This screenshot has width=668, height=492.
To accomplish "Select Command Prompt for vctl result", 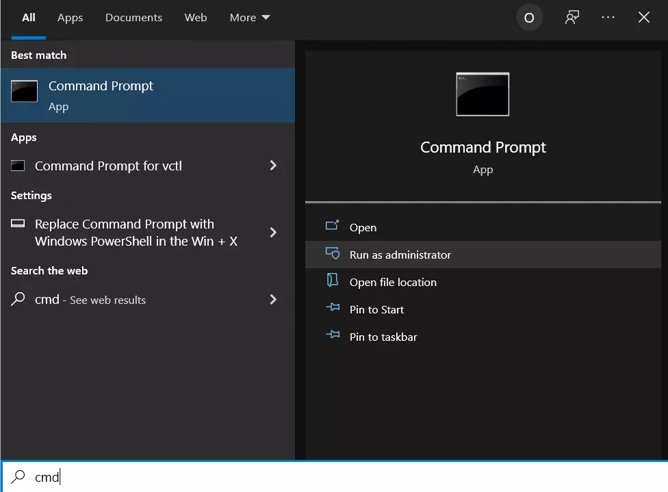I will coord(108,166).
